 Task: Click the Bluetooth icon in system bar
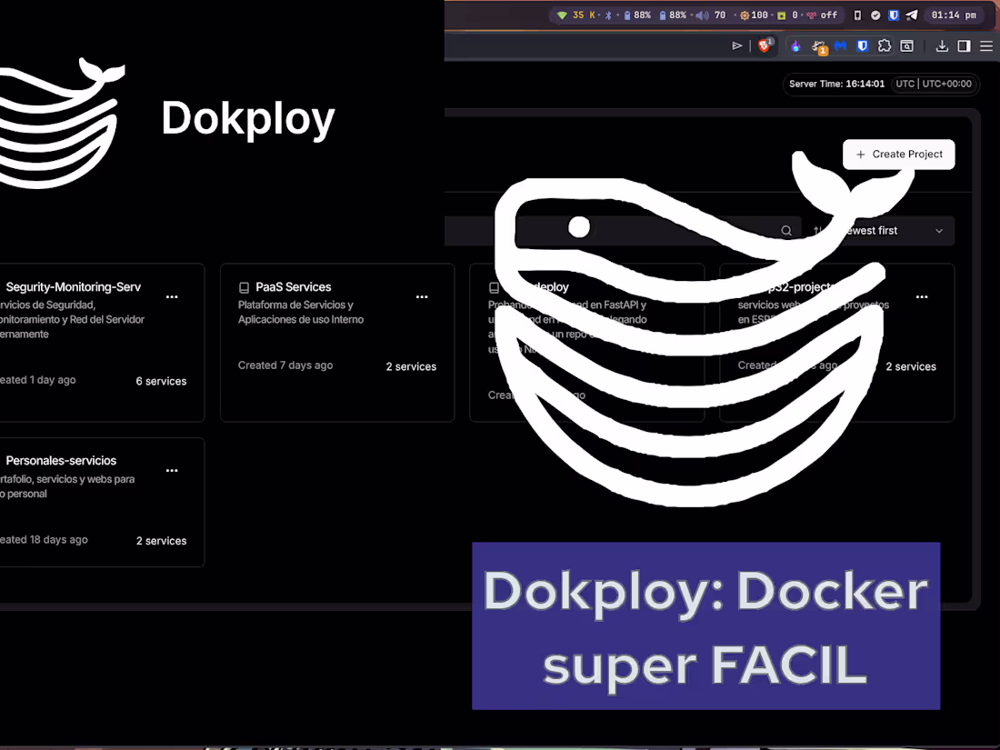click(x=608, y=15)
